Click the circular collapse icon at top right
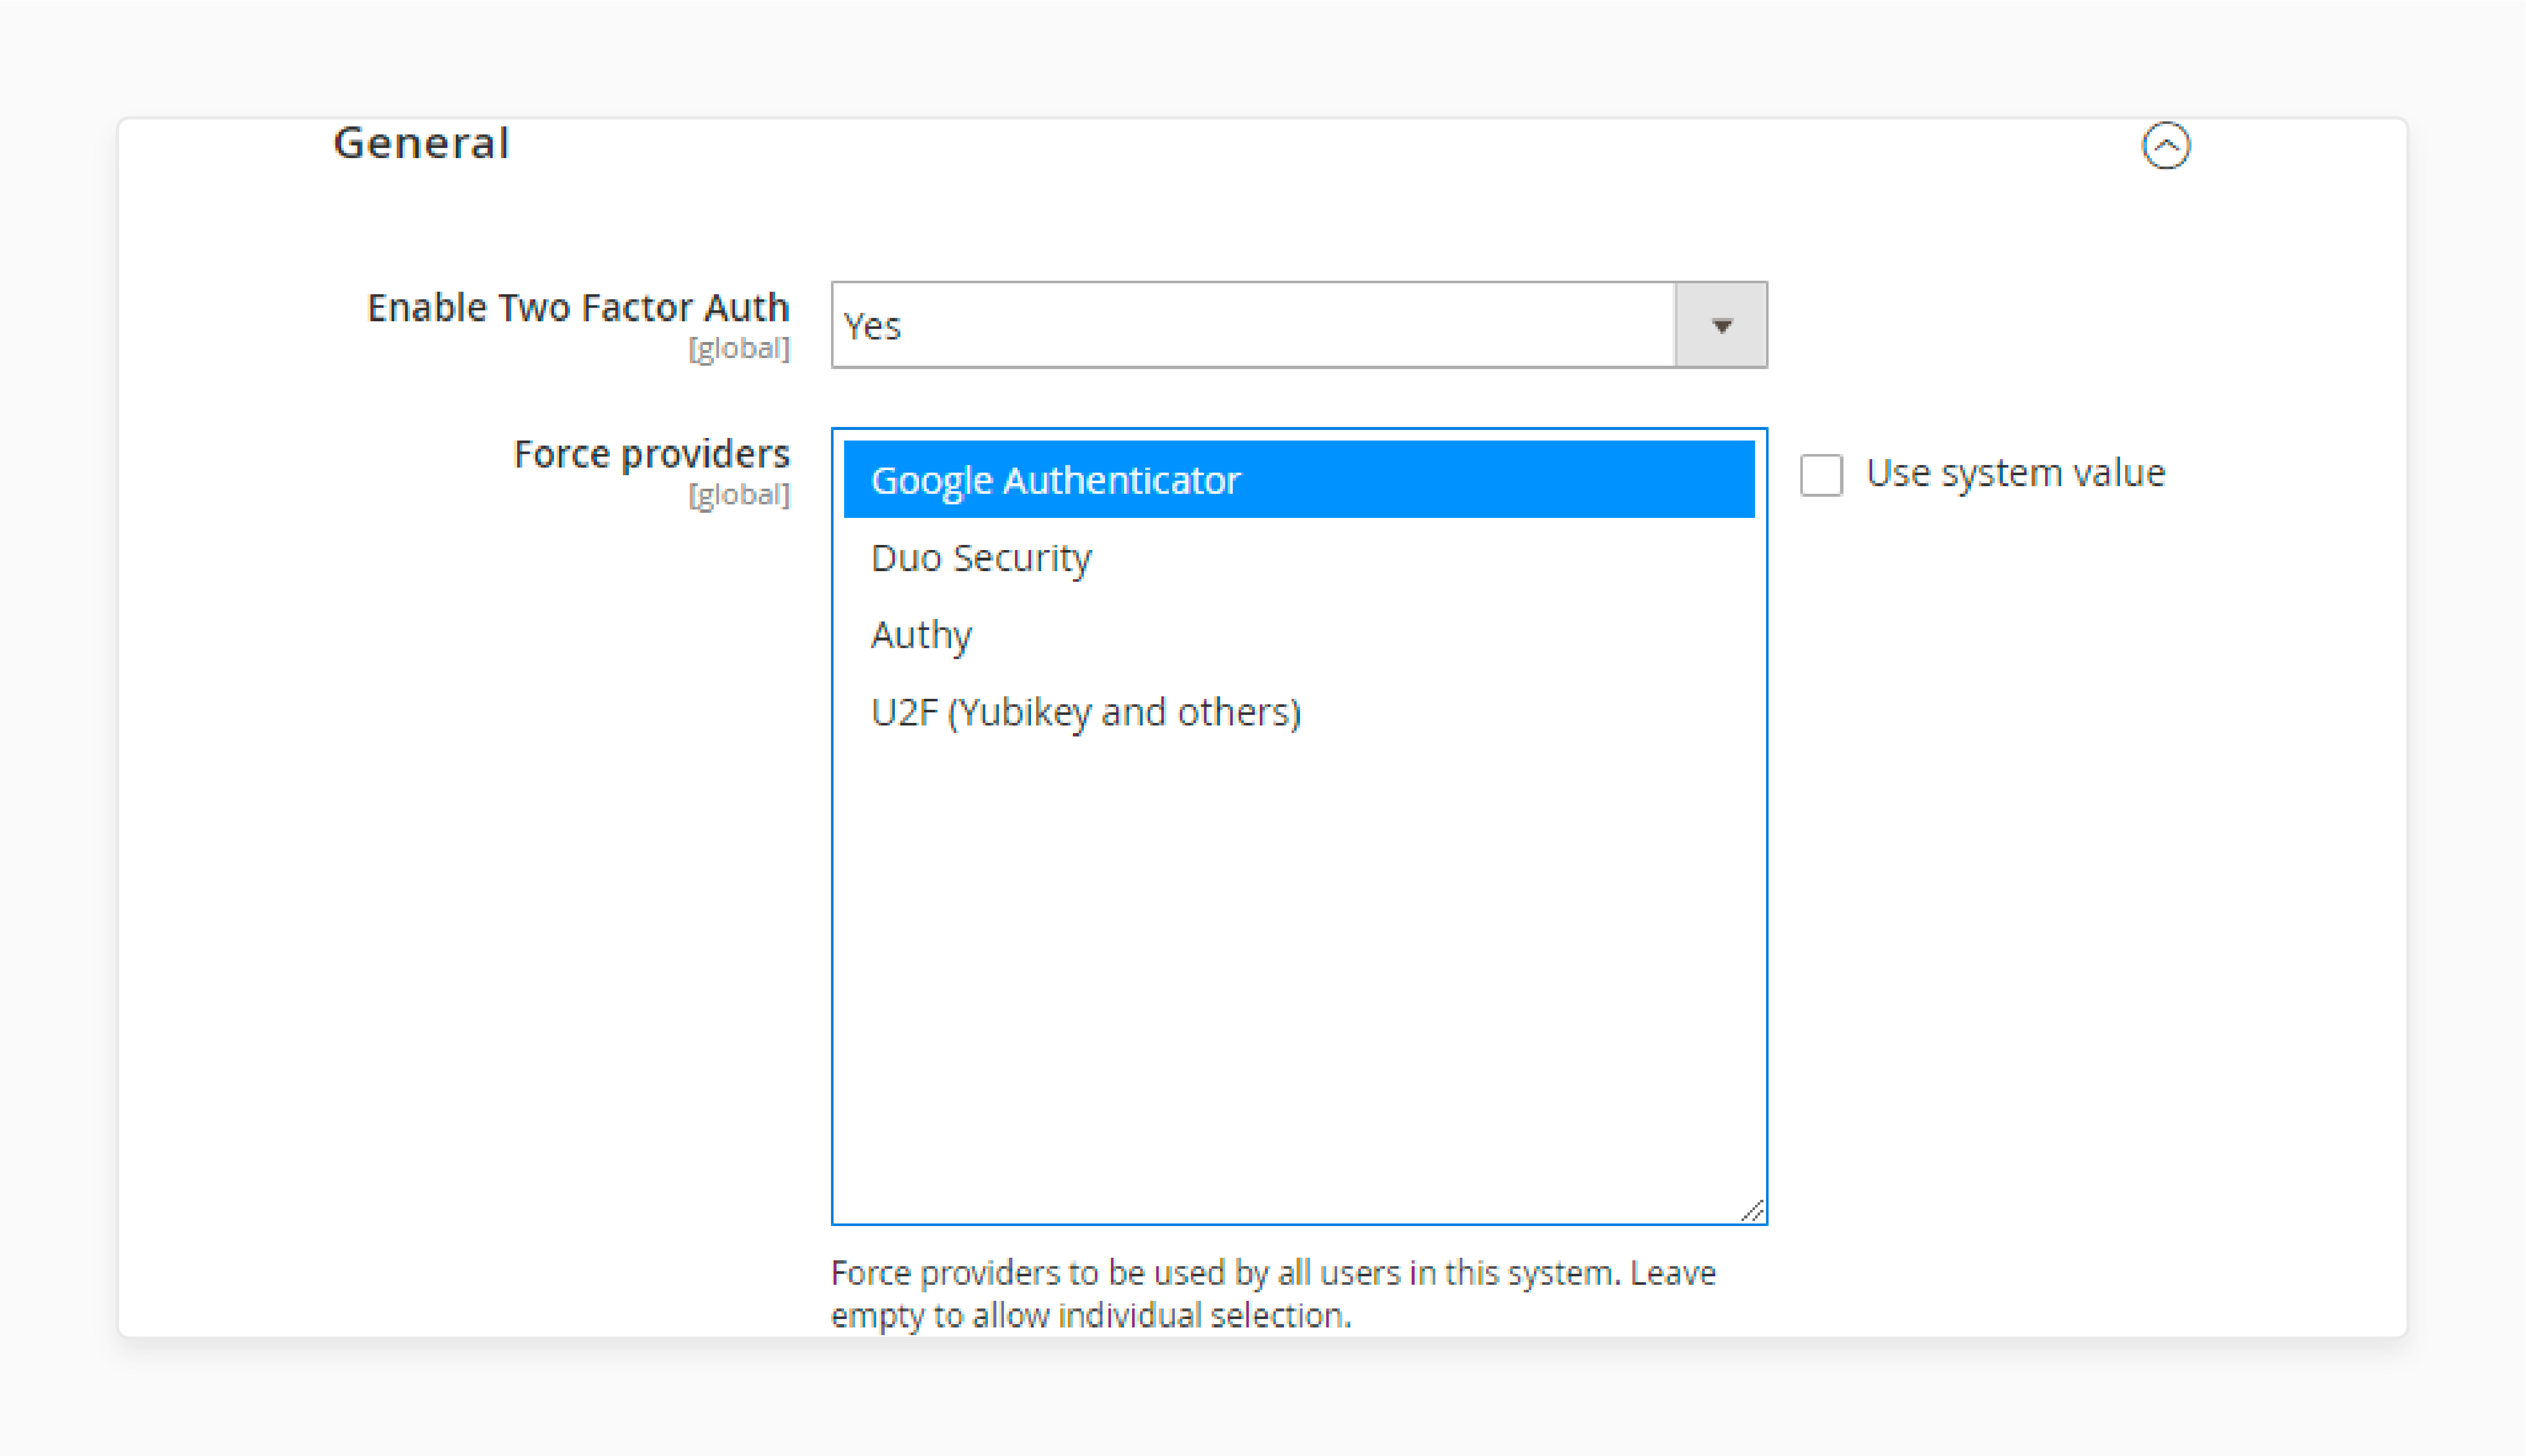This screenshot has height=1456, width=2526. [2167, 145]
